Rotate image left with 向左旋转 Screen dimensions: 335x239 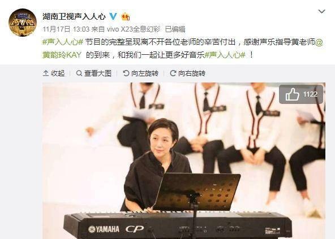click(x=140, y=73)
